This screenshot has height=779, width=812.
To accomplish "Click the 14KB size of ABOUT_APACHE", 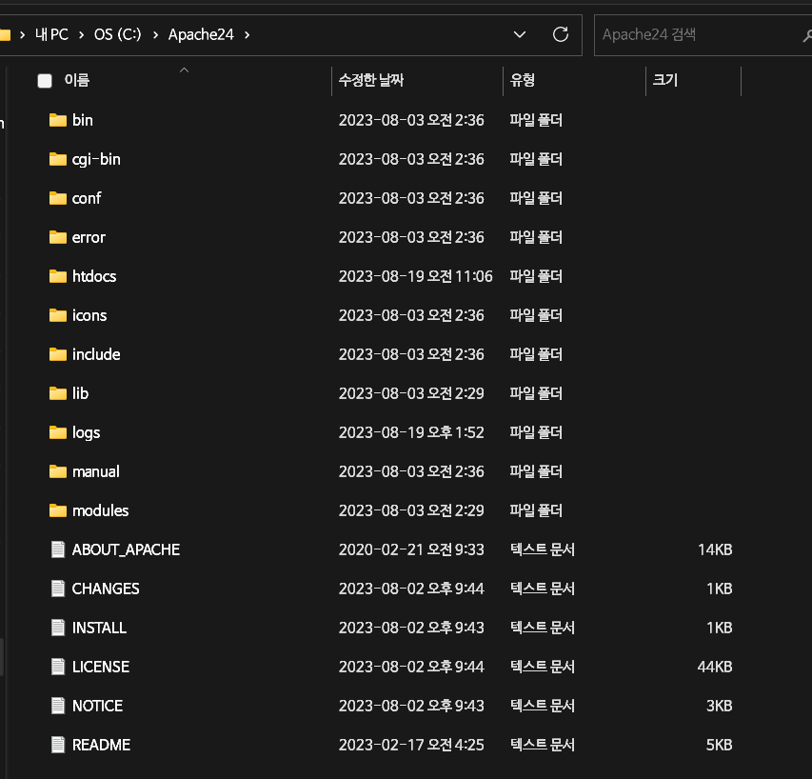I will click(x=715, y=549).
